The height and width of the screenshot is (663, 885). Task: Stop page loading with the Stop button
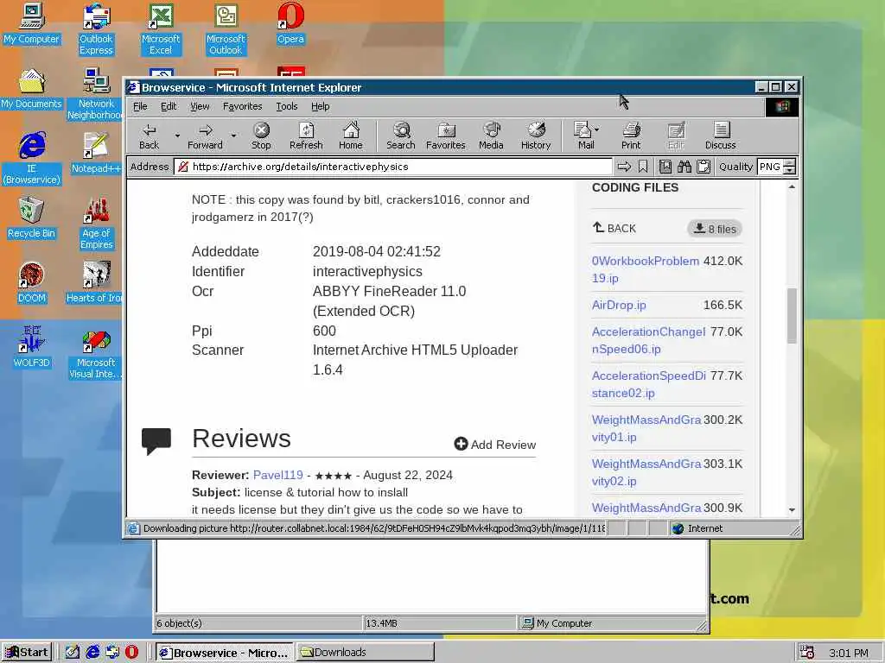[261, 136]
